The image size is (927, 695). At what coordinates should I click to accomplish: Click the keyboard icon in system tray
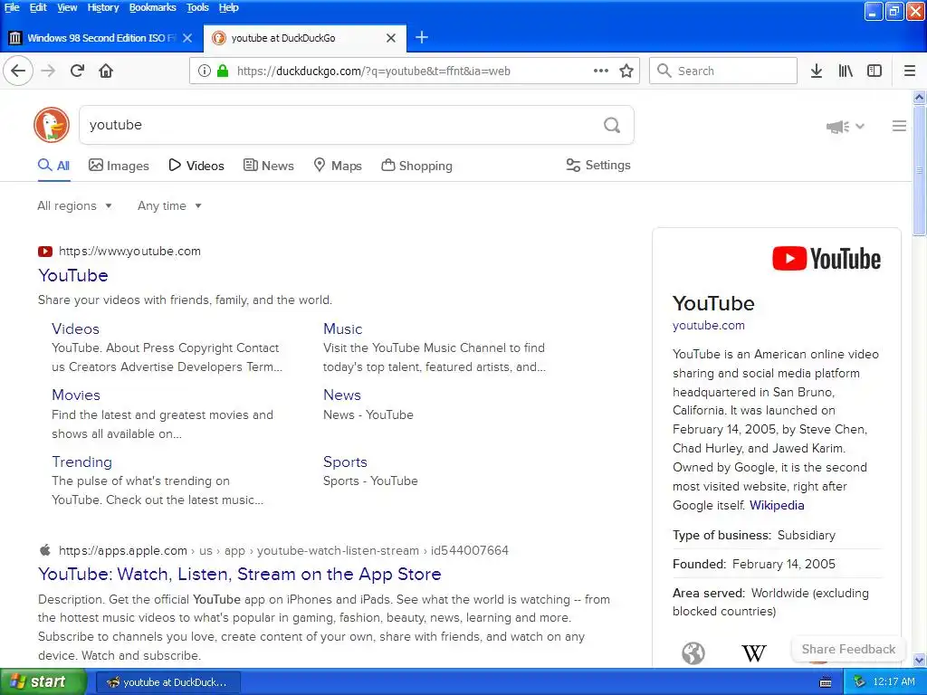826,682
